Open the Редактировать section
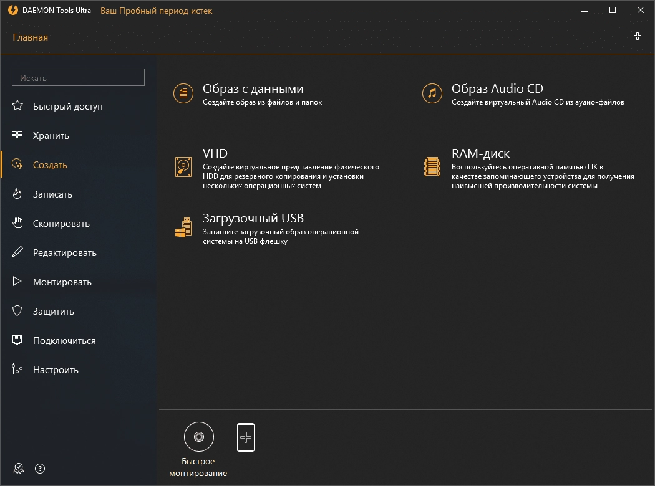 click(x=65, y=253)
